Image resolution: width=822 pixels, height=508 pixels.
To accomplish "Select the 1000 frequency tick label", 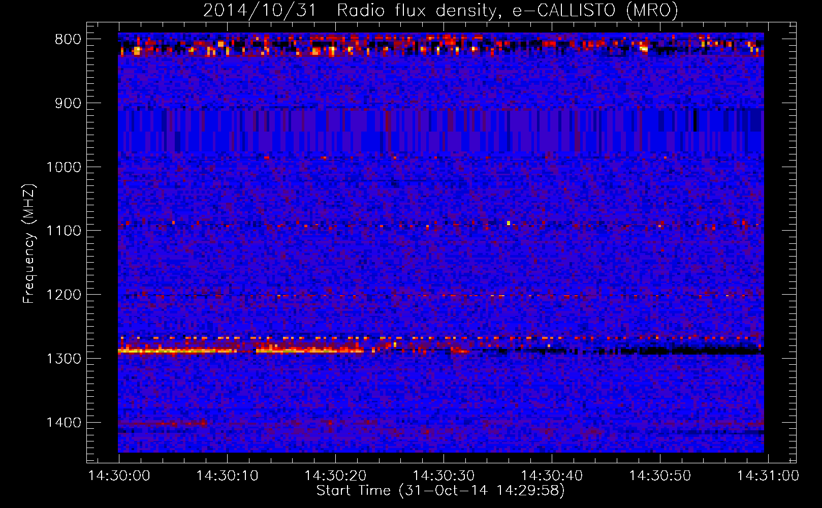I will (64, 167).
